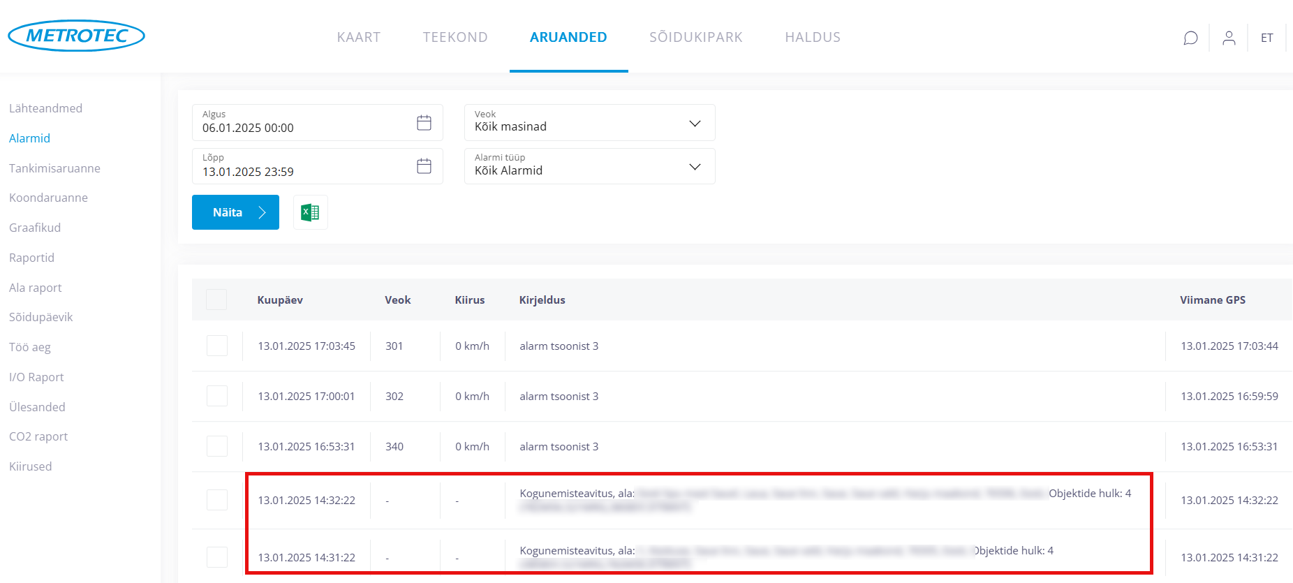Click date cell 13.01.2025 14:32:22

[x=306, y=500]
